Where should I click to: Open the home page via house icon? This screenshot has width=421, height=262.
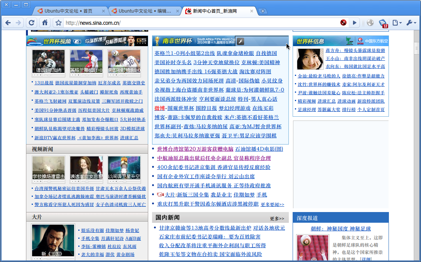click(45, 23)
